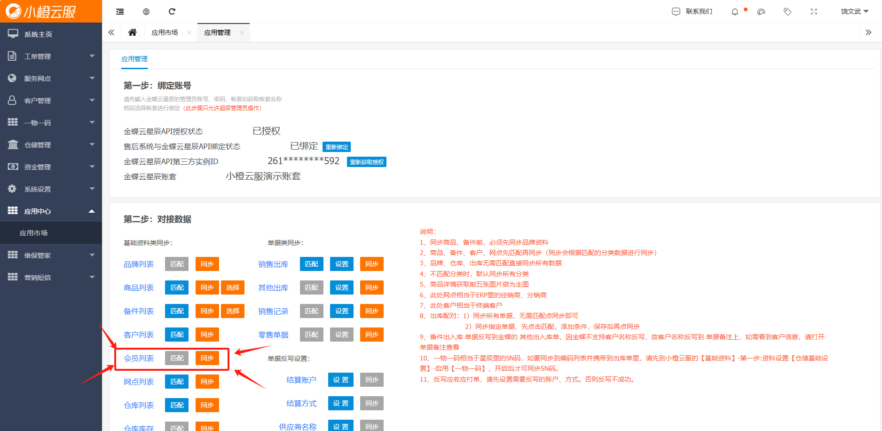Expand 客户管理 dropdown arrow
The height and width of the screenshot is (431, 882).
[92, 100]
